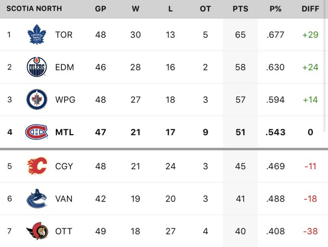Image resolution: width=328 pixels, height=247 pixels.
Task: Sort by the DIFF column header
Action: 310,9
